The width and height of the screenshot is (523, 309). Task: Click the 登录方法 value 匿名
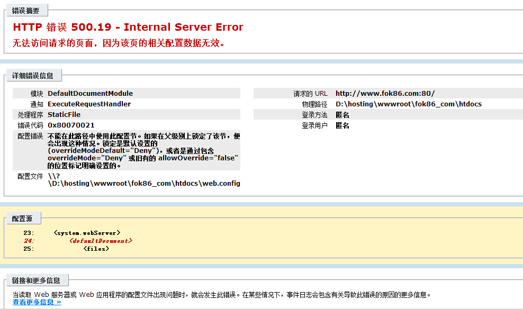click(342, 115)
